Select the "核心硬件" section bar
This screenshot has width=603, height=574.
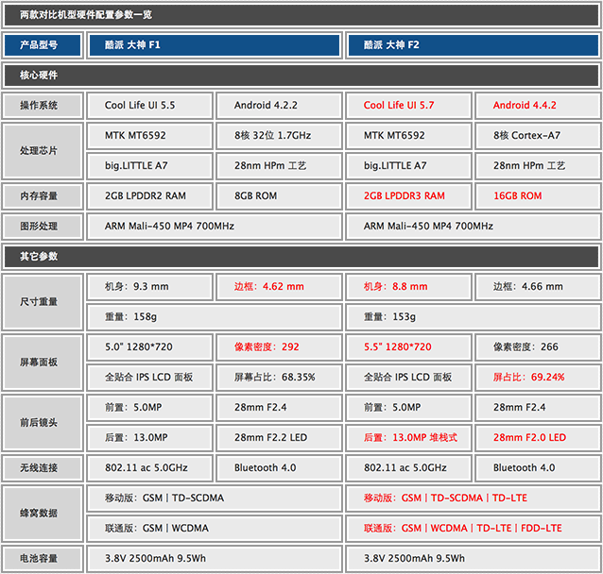click(x=301, y=75)
